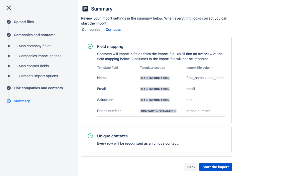Click the Link companies and contacts checkmark
The height and width of the screenshot is (176, 289).
click(x=9, y=88)
